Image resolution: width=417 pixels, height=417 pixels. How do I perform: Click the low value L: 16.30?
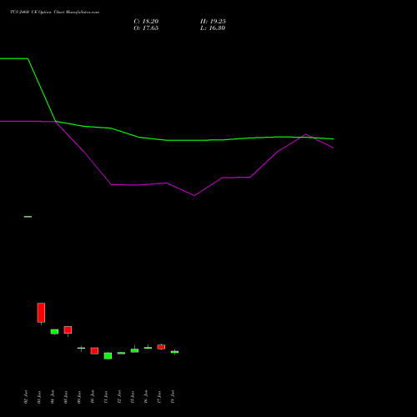click(x=213, y=28)
